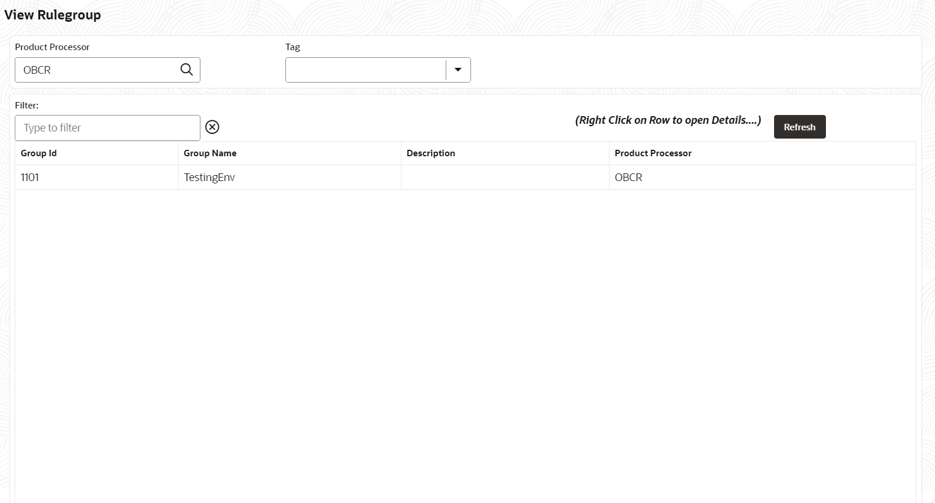Click inside the Tag combo box field

[366, 70]
